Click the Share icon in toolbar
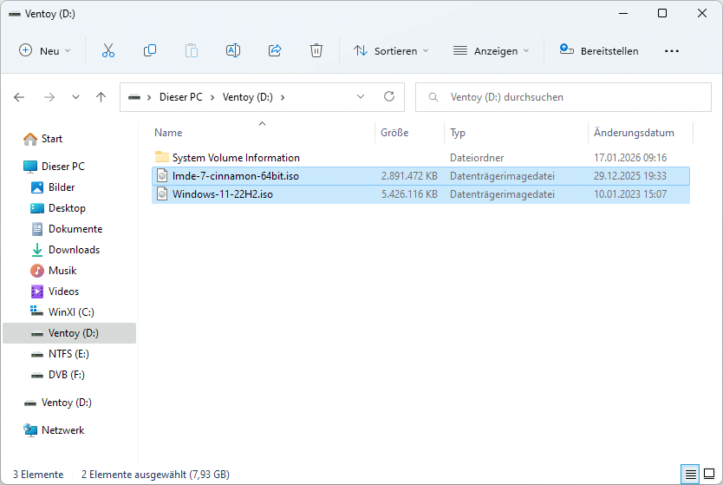This screenshot has width=723, height=485. tap(275, 51)
